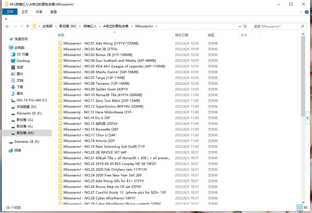Select folder icon of NO.28 Cyber MissWarmJ

coord(60,198)
